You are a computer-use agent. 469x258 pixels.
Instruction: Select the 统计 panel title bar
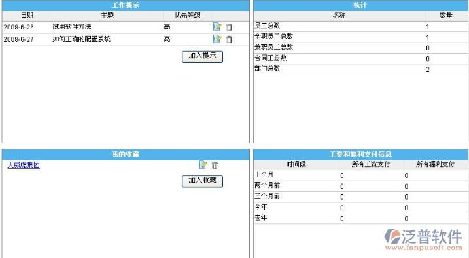360,5
